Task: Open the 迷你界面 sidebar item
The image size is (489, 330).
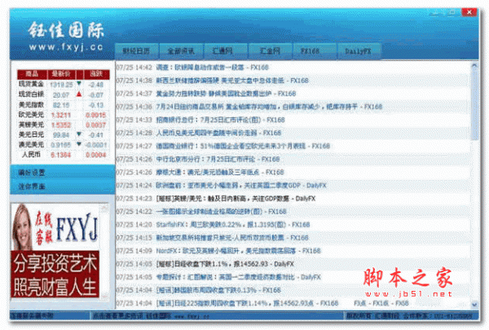Action: (x=32, y=187)
